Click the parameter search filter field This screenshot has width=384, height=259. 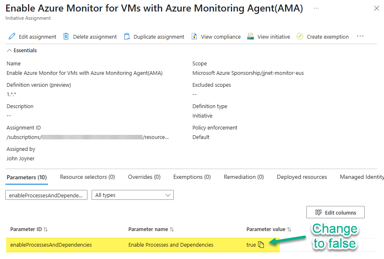tap(46, 195)
